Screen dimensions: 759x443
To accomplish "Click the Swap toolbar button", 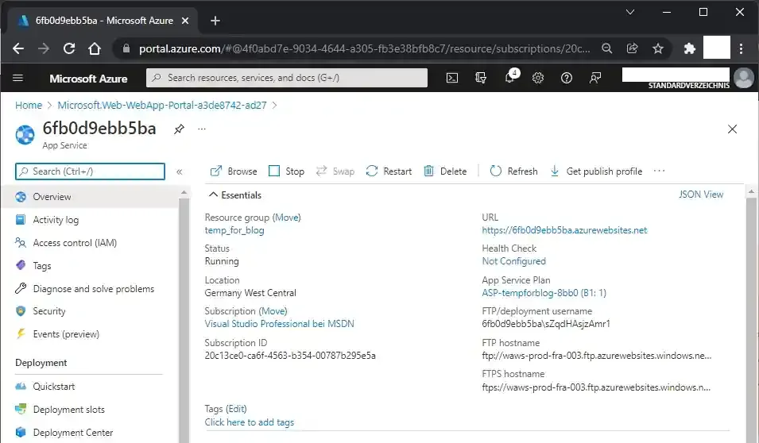I will 335,171.
